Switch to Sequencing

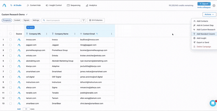74,5
